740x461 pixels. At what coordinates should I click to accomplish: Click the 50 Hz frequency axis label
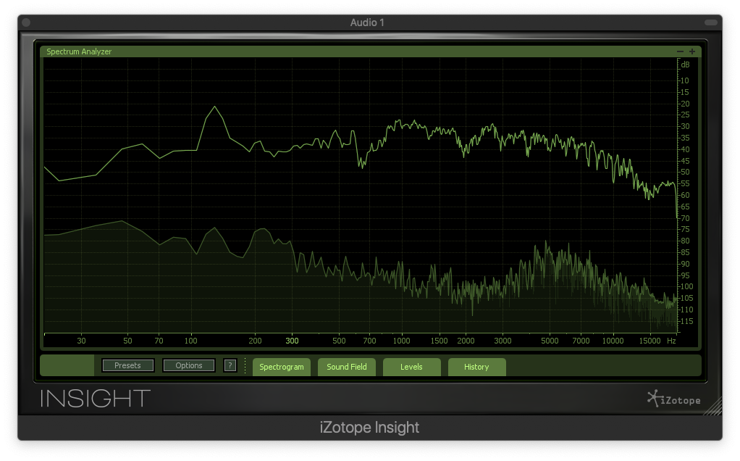click(127, 341)
